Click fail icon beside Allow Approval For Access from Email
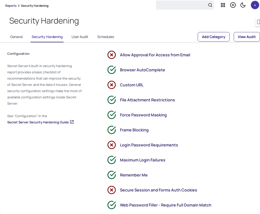The width and height of the screenshot is (260, 214). [x=112, y=55]
